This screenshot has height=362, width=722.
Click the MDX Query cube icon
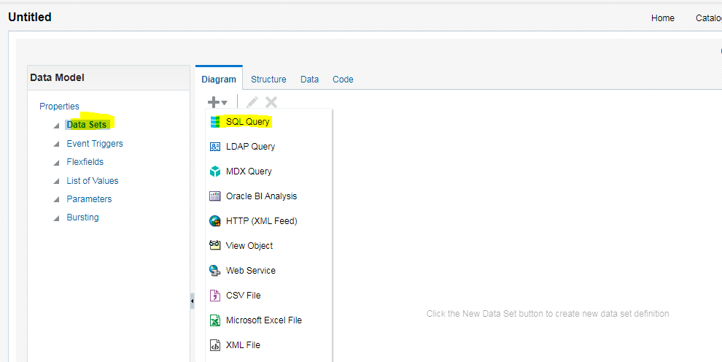point(215,172)
